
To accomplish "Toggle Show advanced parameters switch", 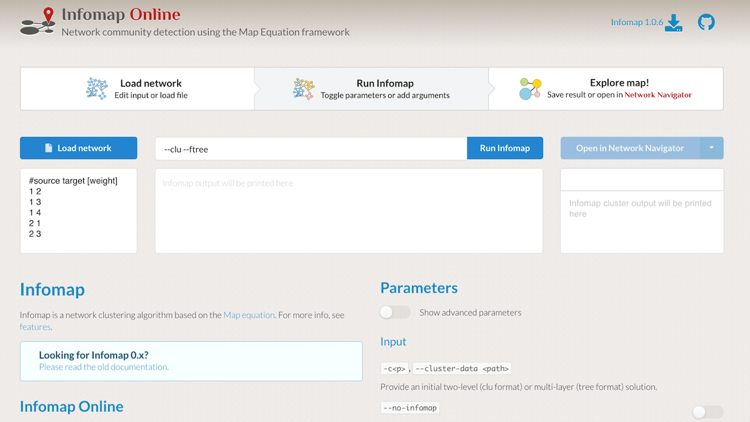I will pyautogui.click(x=395, y=313).
